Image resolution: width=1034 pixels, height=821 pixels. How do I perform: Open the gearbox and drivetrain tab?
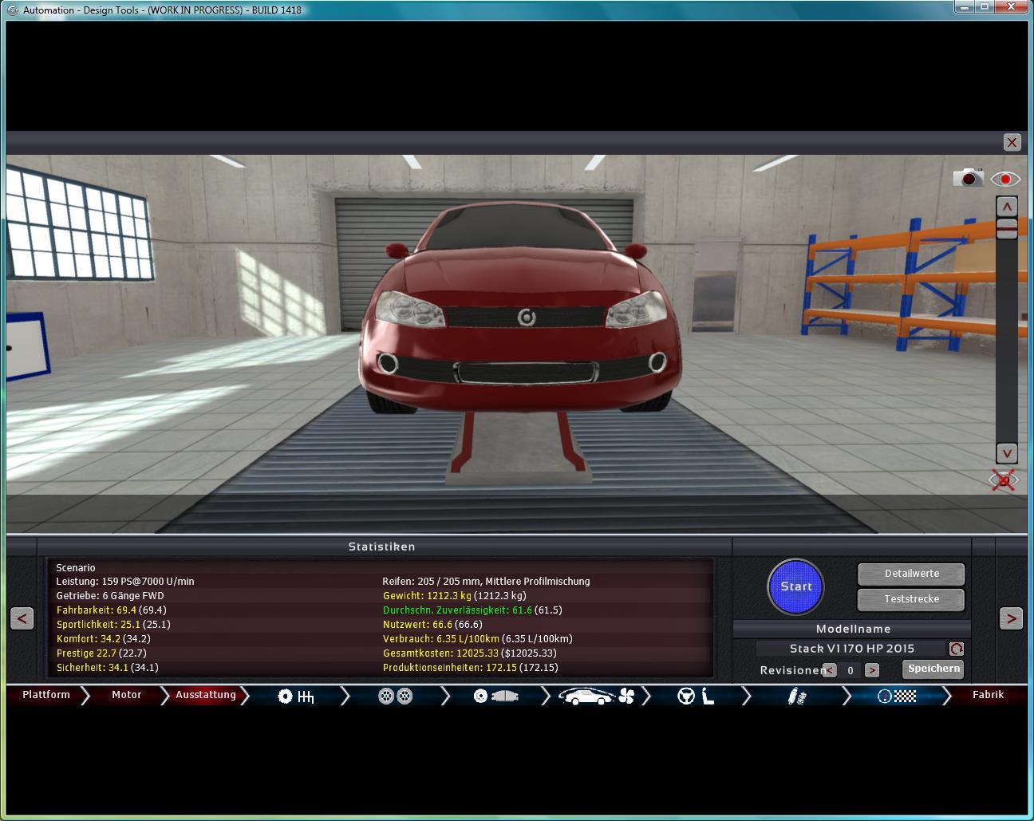(295, 697)
